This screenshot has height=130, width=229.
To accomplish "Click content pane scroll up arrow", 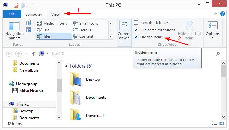I will point(223,63).
